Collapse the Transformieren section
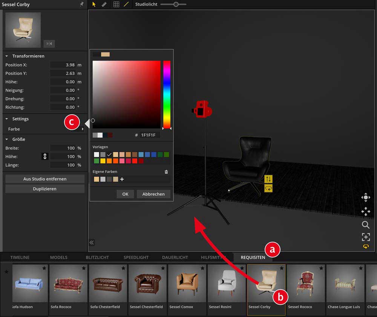The width and height of the screenshot is (377, 317). click(7, 56)
